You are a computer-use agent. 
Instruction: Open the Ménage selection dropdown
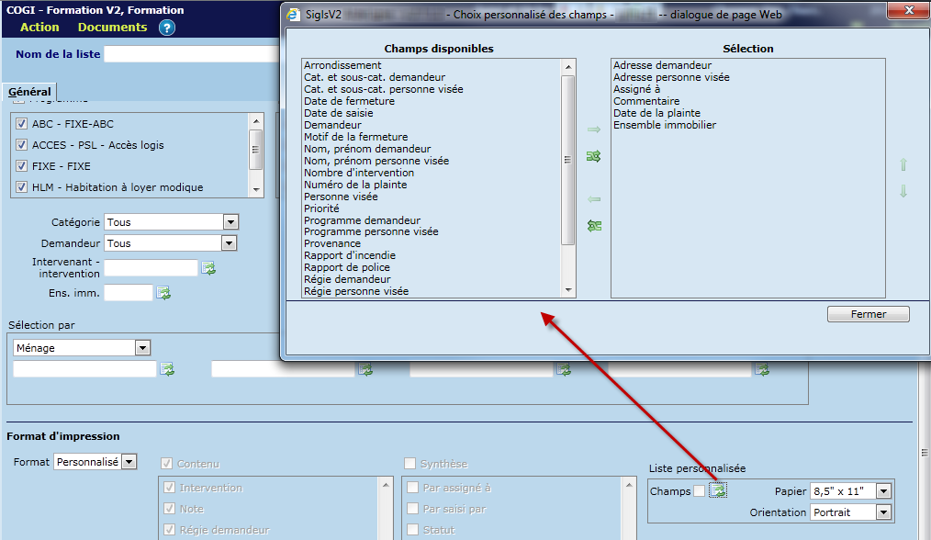[x=142, y=348]
